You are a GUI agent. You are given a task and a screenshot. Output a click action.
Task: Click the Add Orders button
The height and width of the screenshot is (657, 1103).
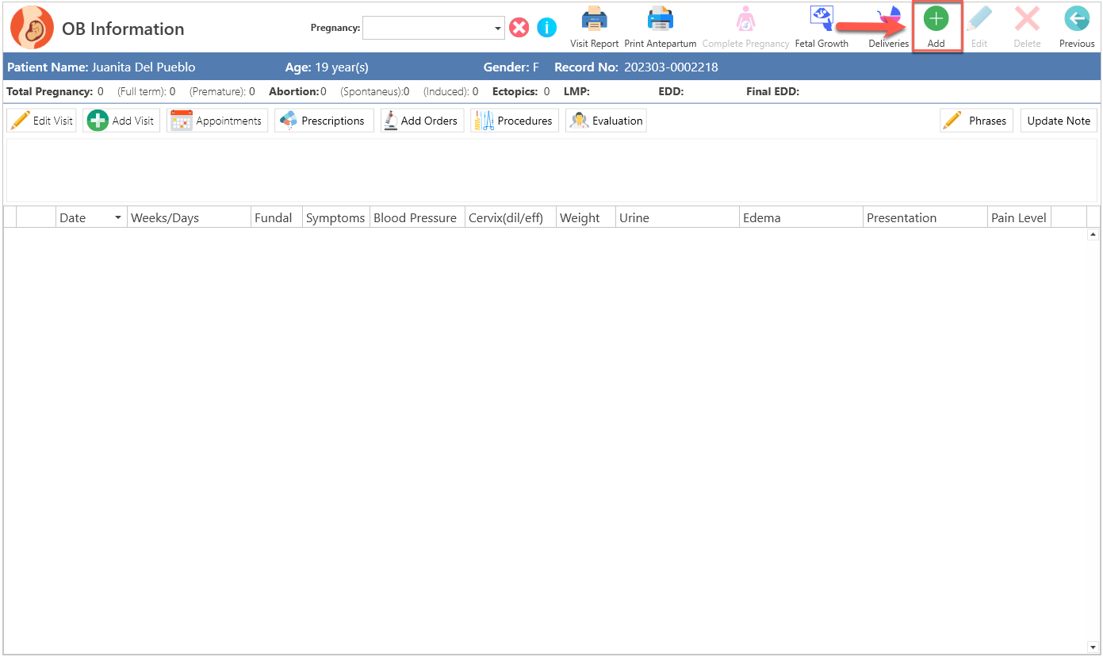[x=422, y=121]
